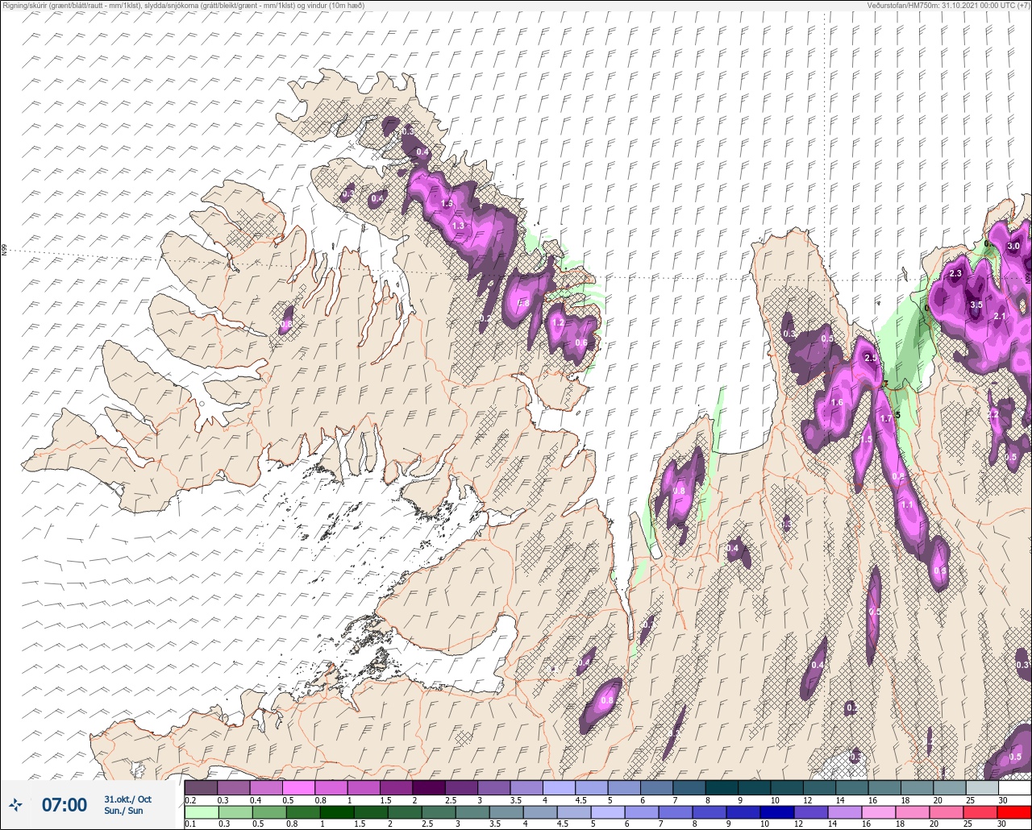Image resolution: width=1032 pixels, height=830 pixels.
Task: Click the 'Veðurstofan/HM750m' run timestamp text
Action: click(950, 6)
